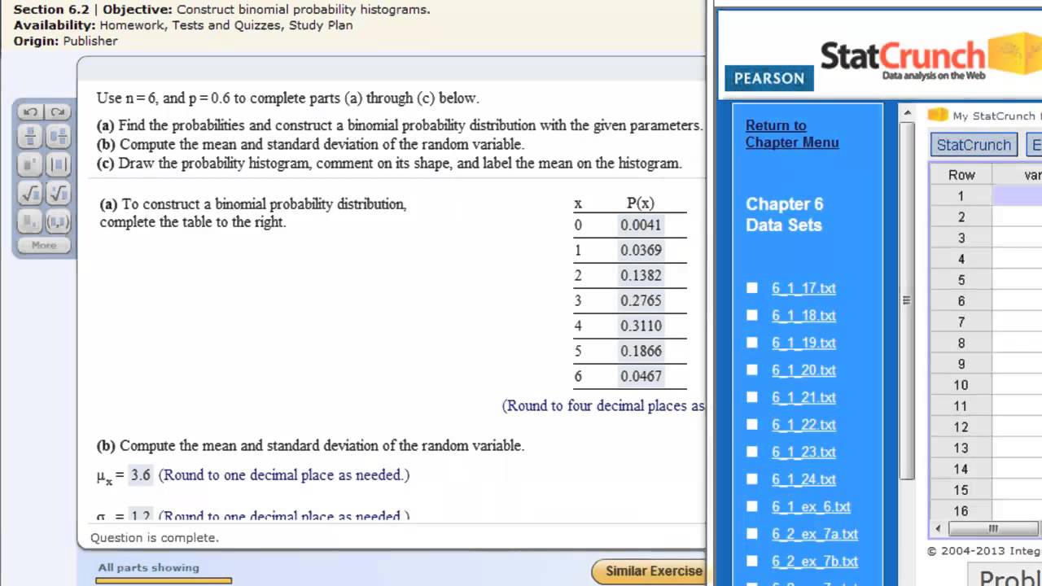
Task: Click scrollbar up arrow beside StatCrunch panel
Action: click(x=906, y=113)
